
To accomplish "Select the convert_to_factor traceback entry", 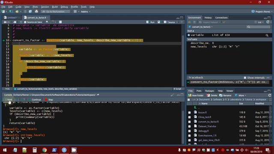I will click(x=228, y=82).
